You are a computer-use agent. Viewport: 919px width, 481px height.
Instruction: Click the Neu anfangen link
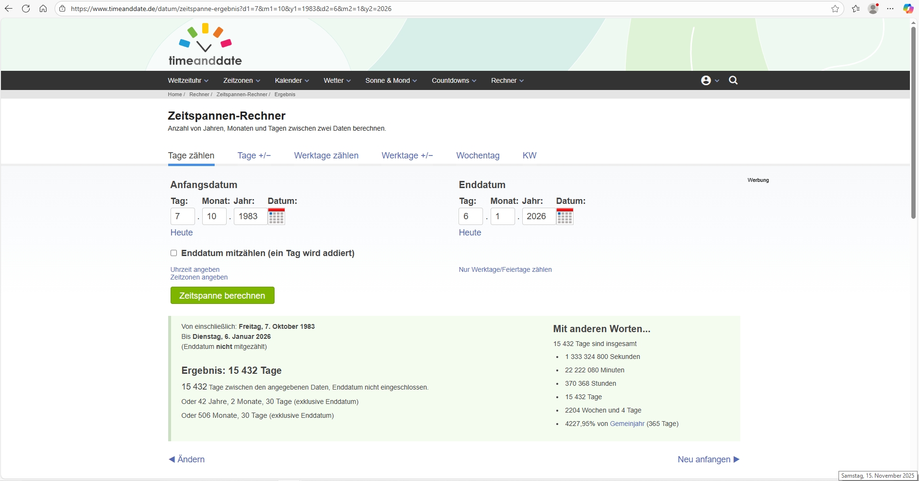708,459
